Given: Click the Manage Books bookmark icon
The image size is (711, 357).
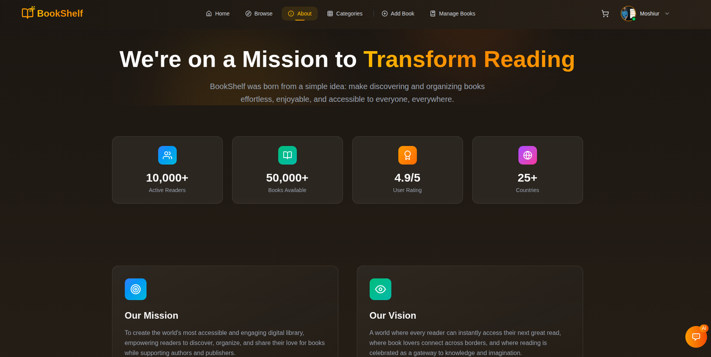Looking at the screenshot, I should pos(433,13).
